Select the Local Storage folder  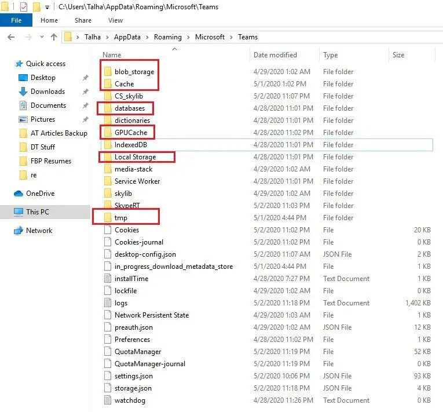click(135, 156)
